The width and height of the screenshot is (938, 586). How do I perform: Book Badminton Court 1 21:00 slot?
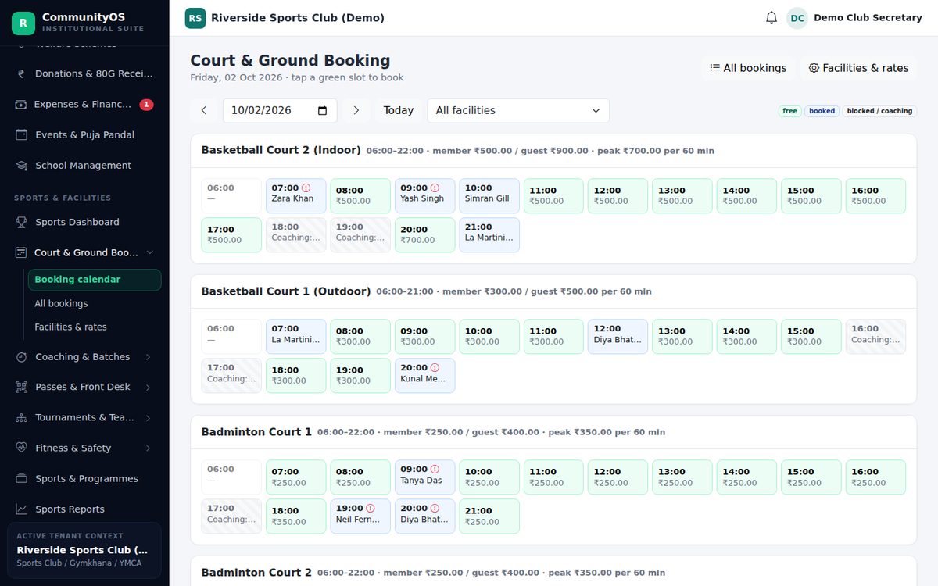pyautogui.click(x=489, y=516)
